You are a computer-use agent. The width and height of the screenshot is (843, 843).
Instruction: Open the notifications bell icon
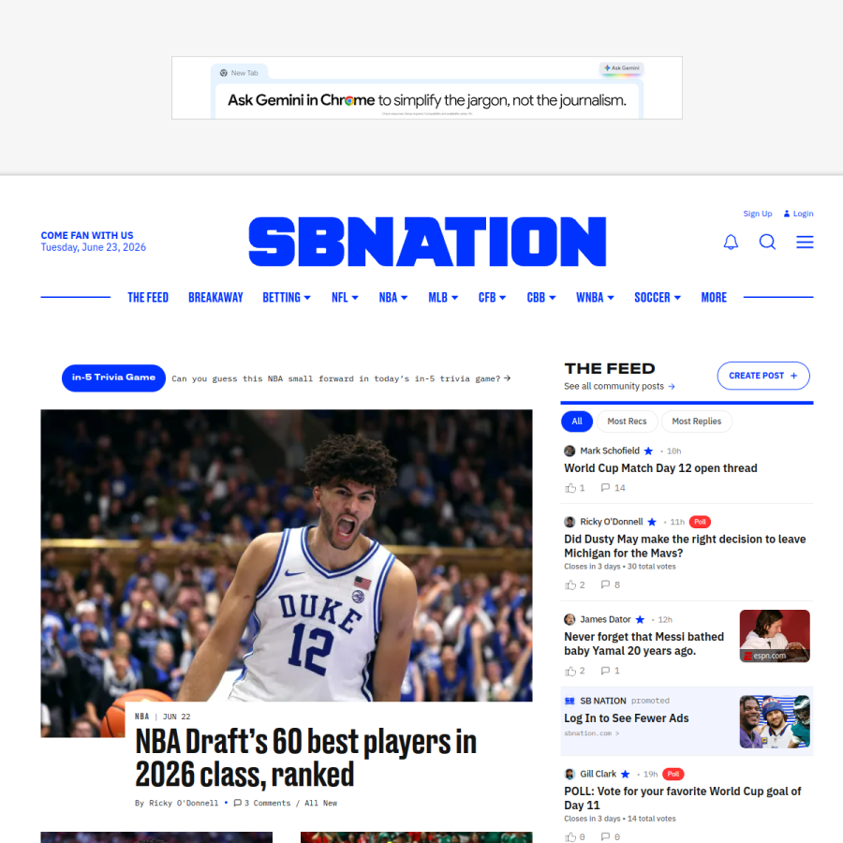(731, 242)
